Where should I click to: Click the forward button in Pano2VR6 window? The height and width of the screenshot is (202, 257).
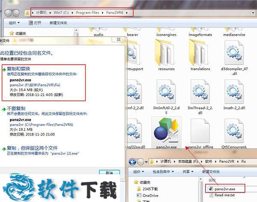16,13
